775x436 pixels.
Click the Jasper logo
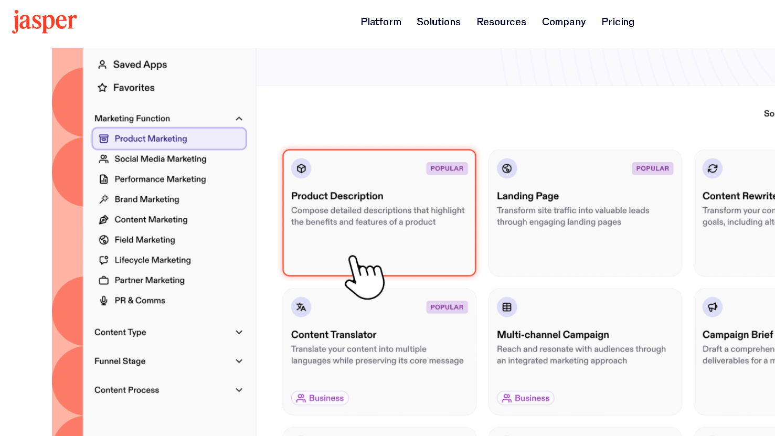(45, 22)
